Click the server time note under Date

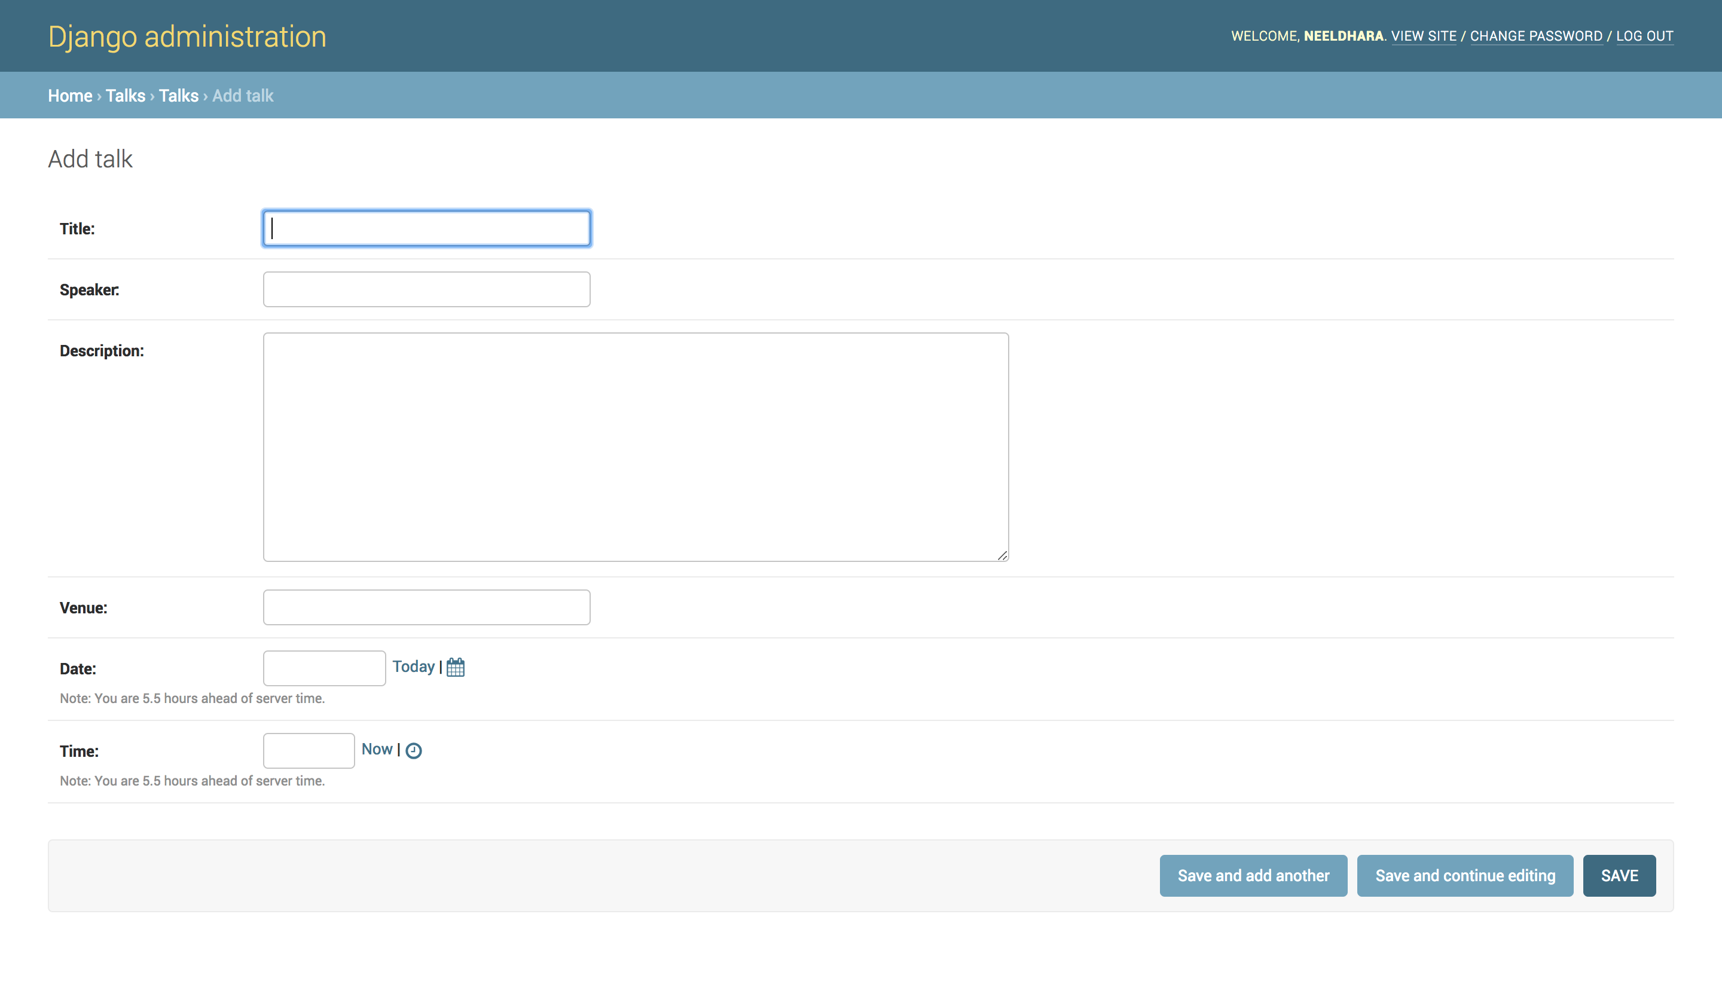pyautogui.click(x=193, y=698)
